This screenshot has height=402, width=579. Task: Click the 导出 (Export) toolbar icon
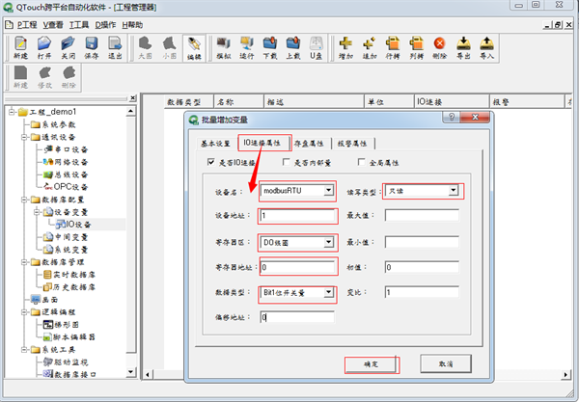pos(463,47)
